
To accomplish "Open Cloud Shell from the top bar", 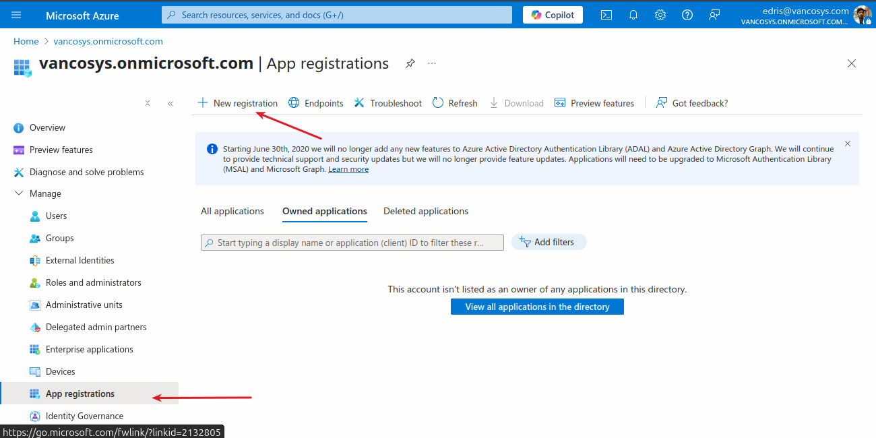I will (606, 15).
